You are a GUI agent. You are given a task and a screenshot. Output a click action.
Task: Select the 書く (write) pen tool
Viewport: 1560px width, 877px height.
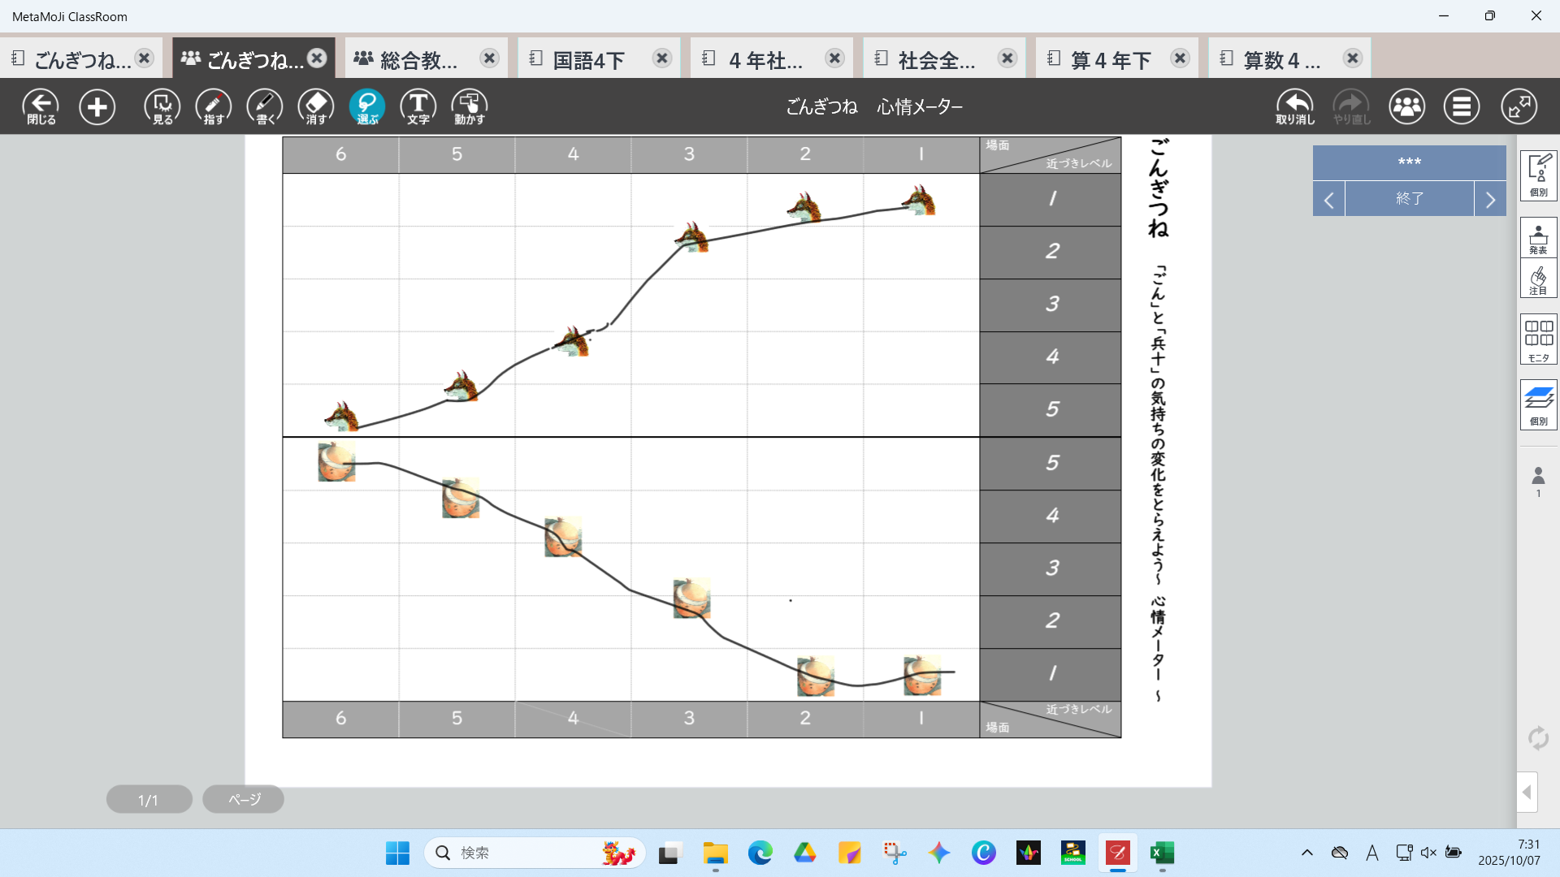click(264, 106)
